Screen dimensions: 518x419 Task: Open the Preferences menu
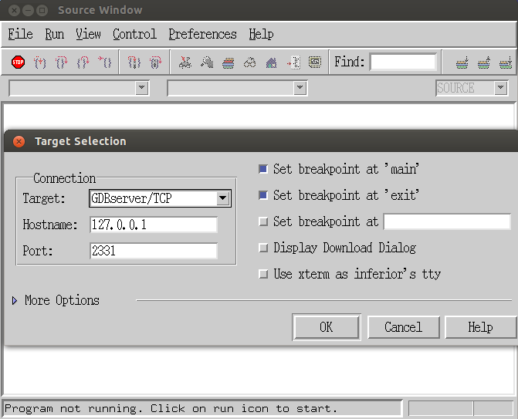pos(202,34)
